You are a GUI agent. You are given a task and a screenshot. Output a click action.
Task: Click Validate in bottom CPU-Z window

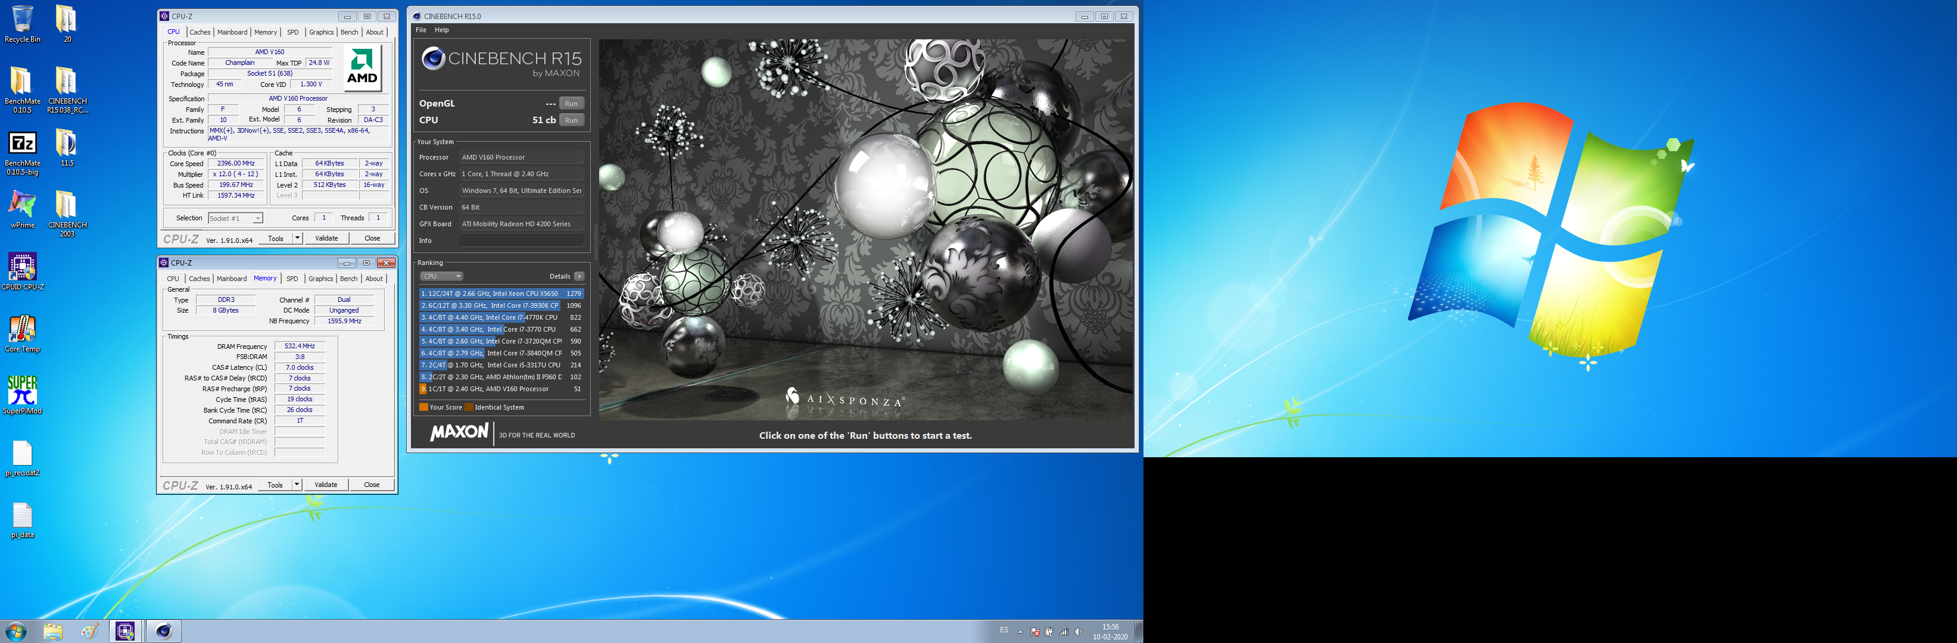326,485
